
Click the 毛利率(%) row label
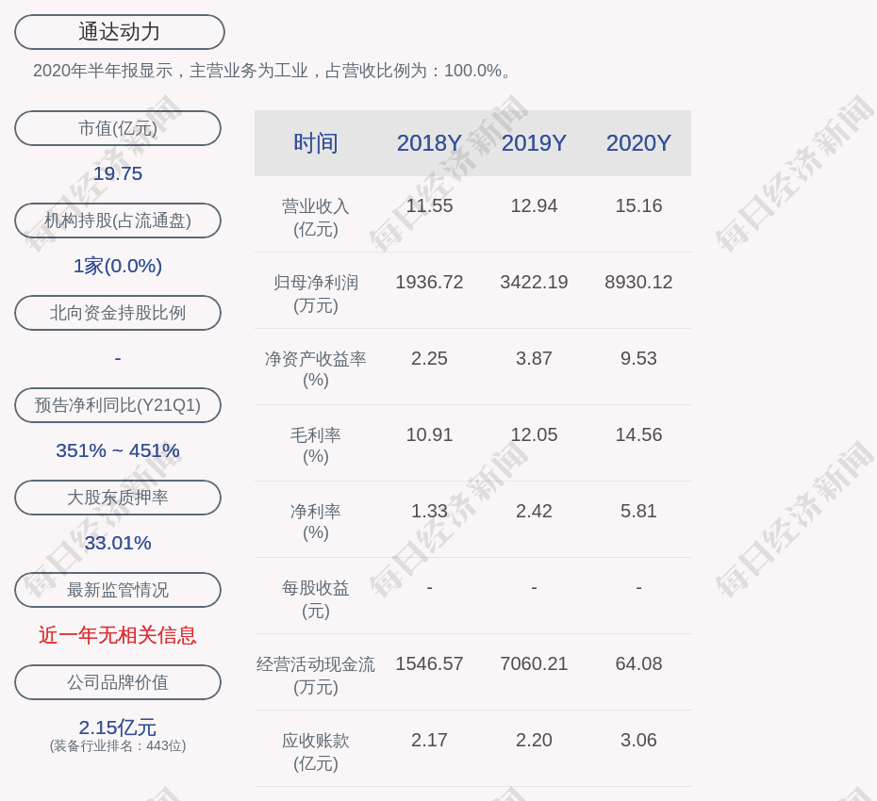pyautogui.click(x=316, y=446)
